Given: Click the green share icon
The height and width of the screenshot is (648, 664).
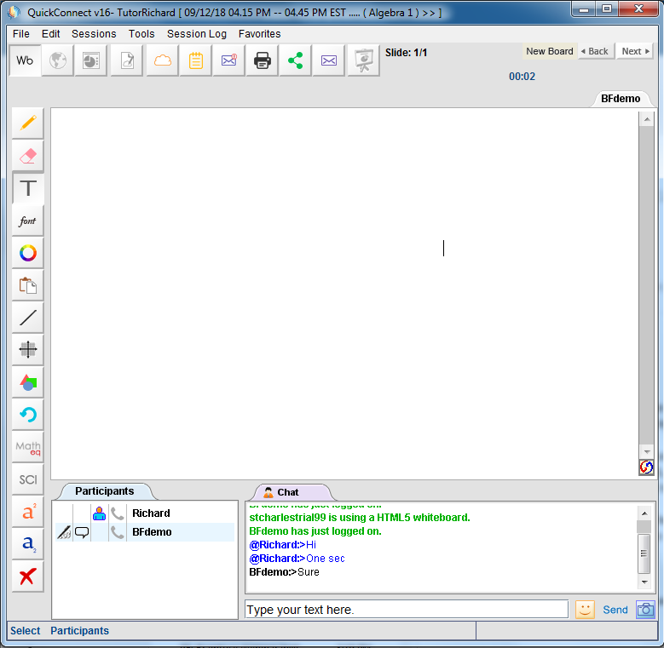Looking at the screenshot, I should 295,60.
